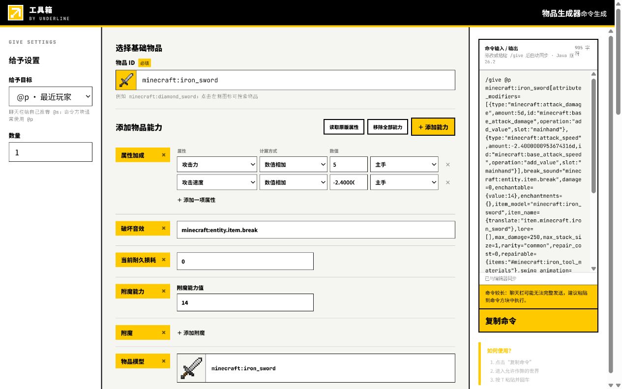Screen dimensions: 622x389
Task: Remove the 当前耐久损耗 ability tag
Action: (x=164, y=260)
